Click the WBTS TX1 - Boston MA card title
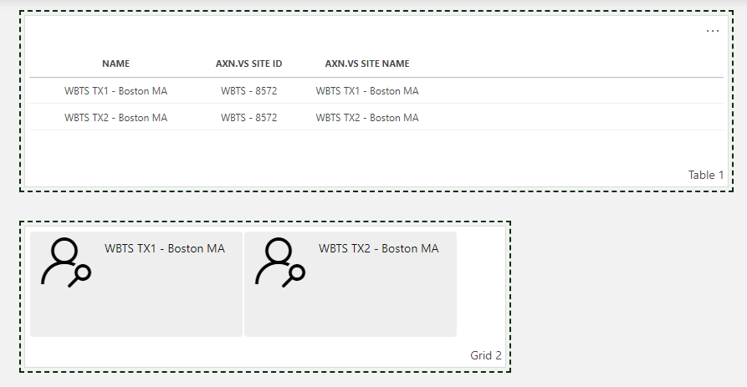Image resolution: width=747 pixels, height=387 pixels. pyautogui.click(x=165, y=248)
